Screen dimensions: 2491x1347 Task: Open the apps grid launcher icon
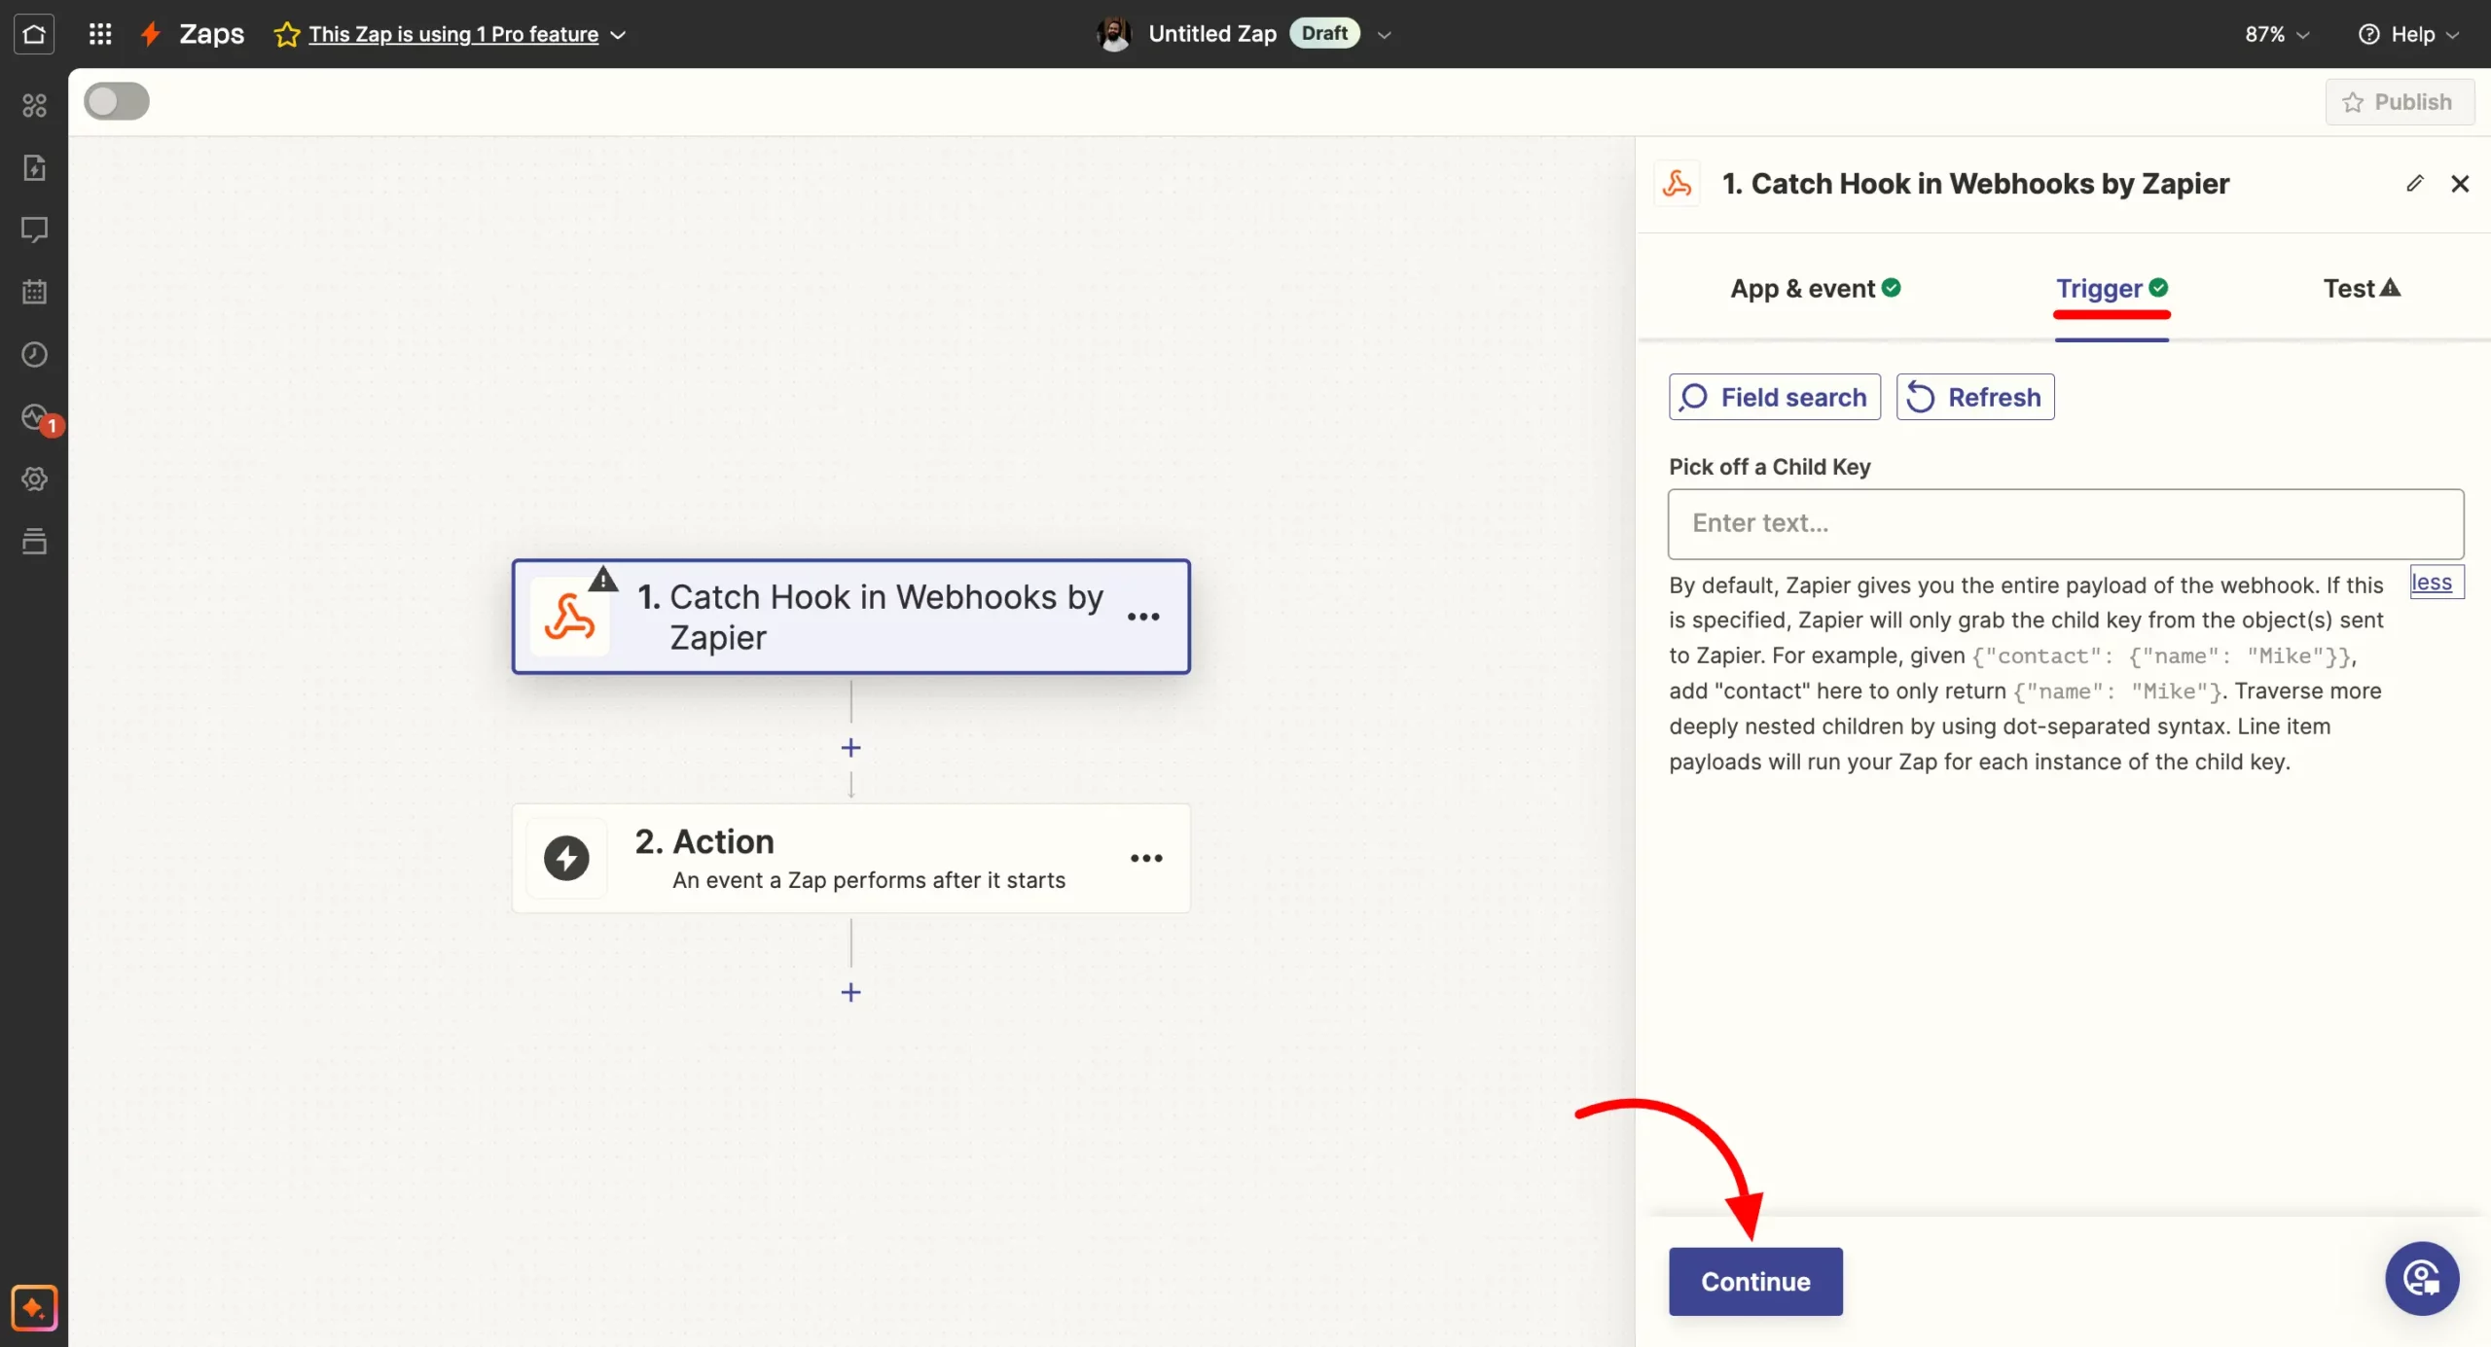[x=100, y=35]
